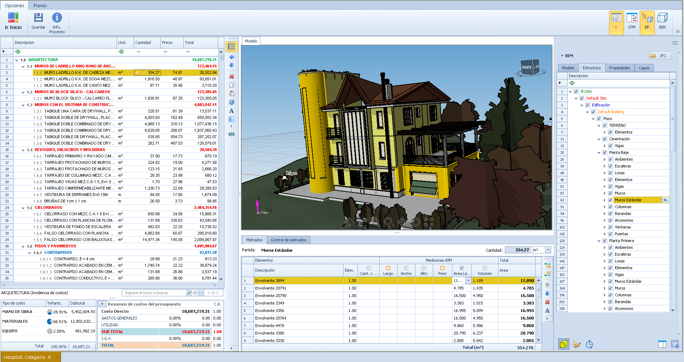Viewport: 684px width, 362px height.
Task: Click the measurement pencil icon beside the cube icon
Action: [577, 344]
